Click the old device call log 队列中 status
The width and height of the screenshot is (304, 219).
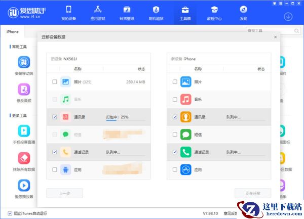[113, 152]
